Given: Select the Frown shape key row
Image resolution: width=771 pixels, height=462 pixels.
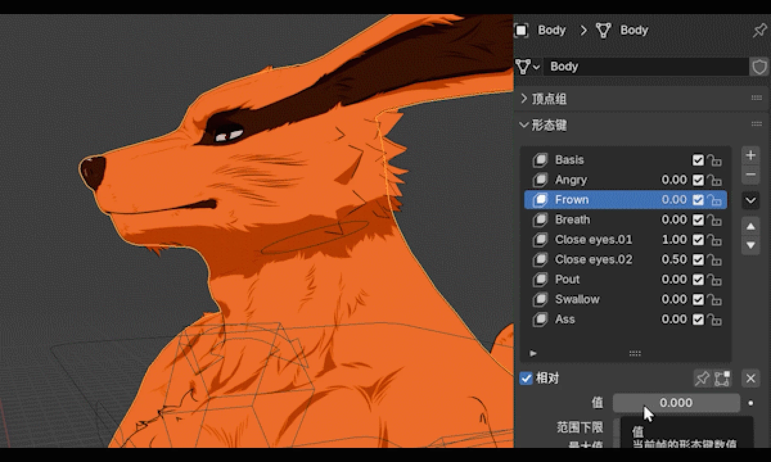Looking at the screenshot, I should click(x=625, y=200).
